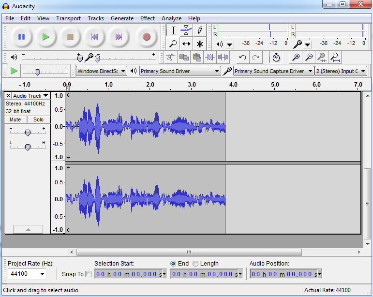
Task: Click the playback speed slider handle
Action: point(37,72)
